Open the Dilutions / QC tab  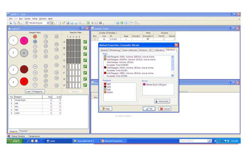click(146, 50)
